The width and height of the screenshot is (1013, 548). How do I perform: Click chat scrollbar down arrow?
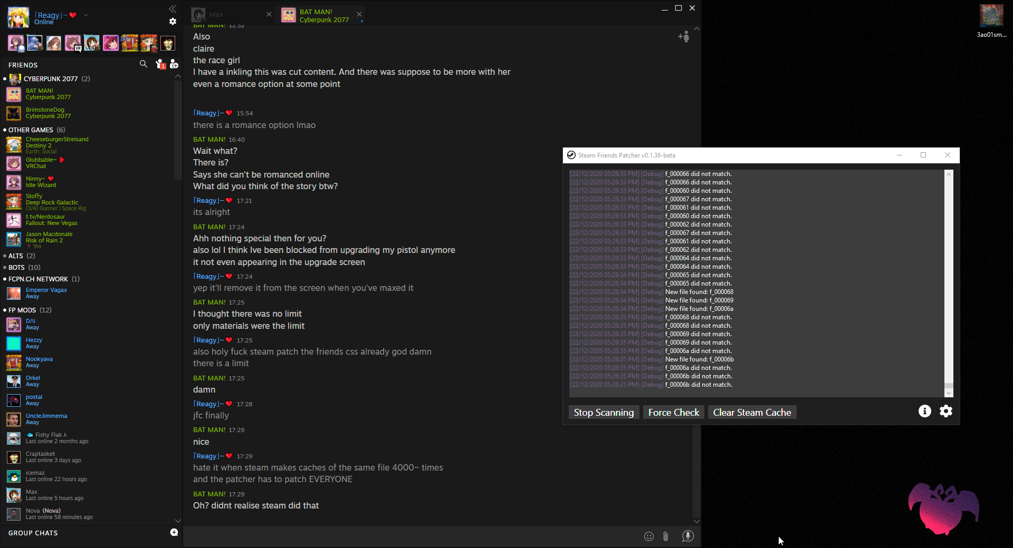(x=696, y=521)
